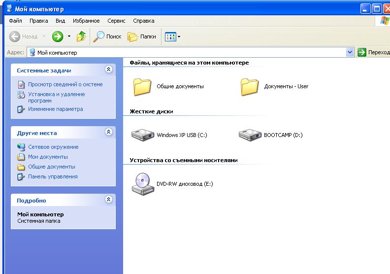This screenshot has height=274, width=390.
Task: Select the DVD-RW дисковод (E:) icon
Action: click(x=143, y=184)
